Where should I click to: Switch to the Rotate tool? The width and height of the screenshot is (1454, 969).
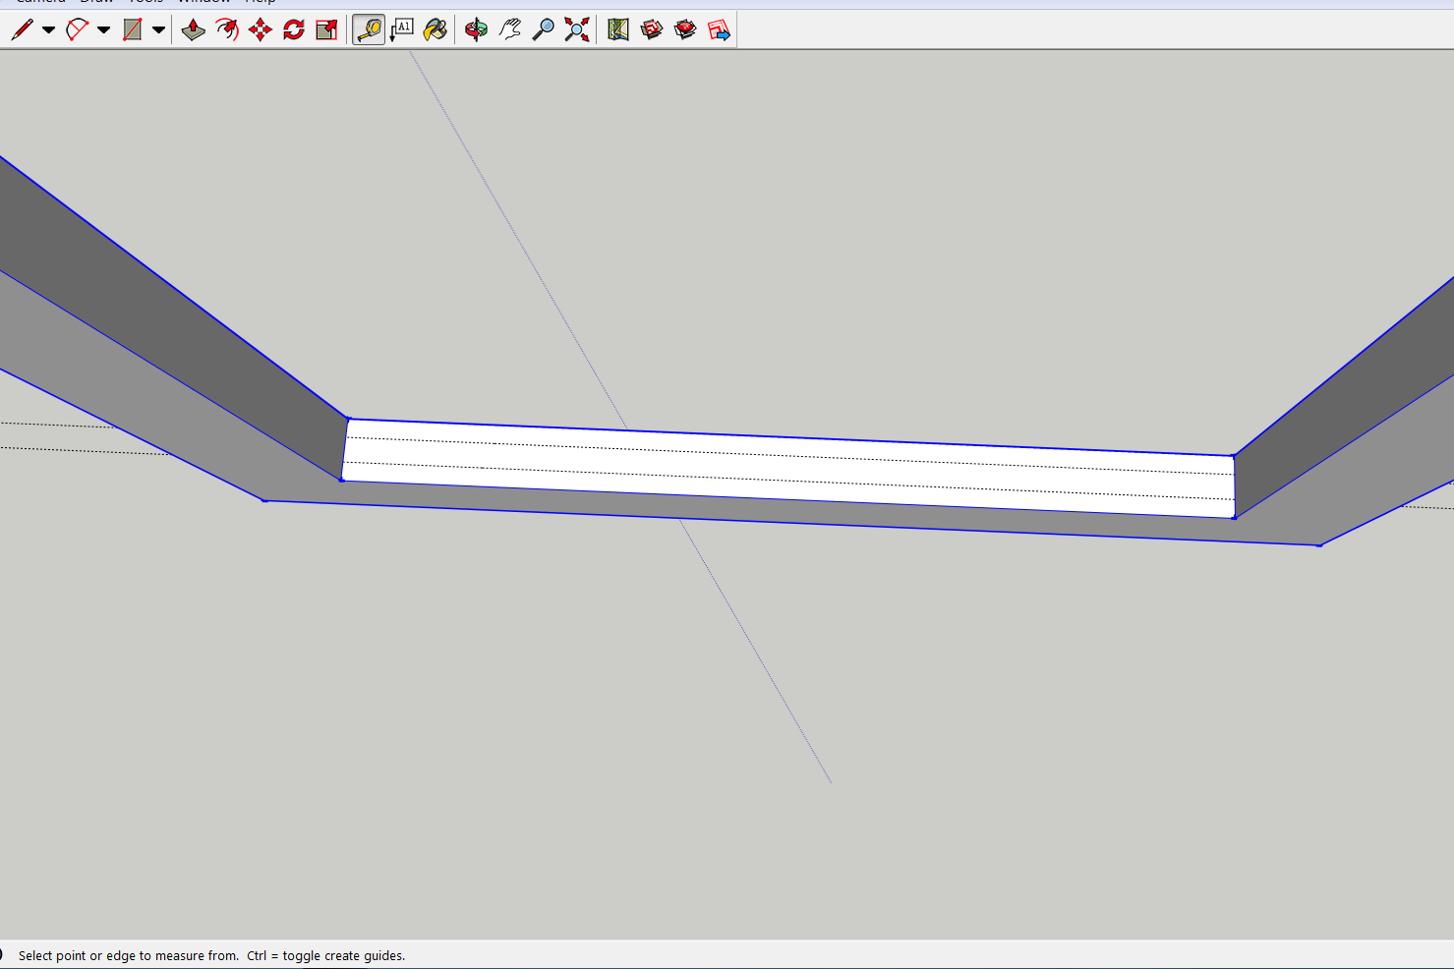294,29
